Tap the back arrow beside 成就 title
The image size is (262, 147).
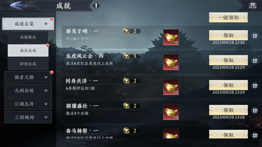16,5
